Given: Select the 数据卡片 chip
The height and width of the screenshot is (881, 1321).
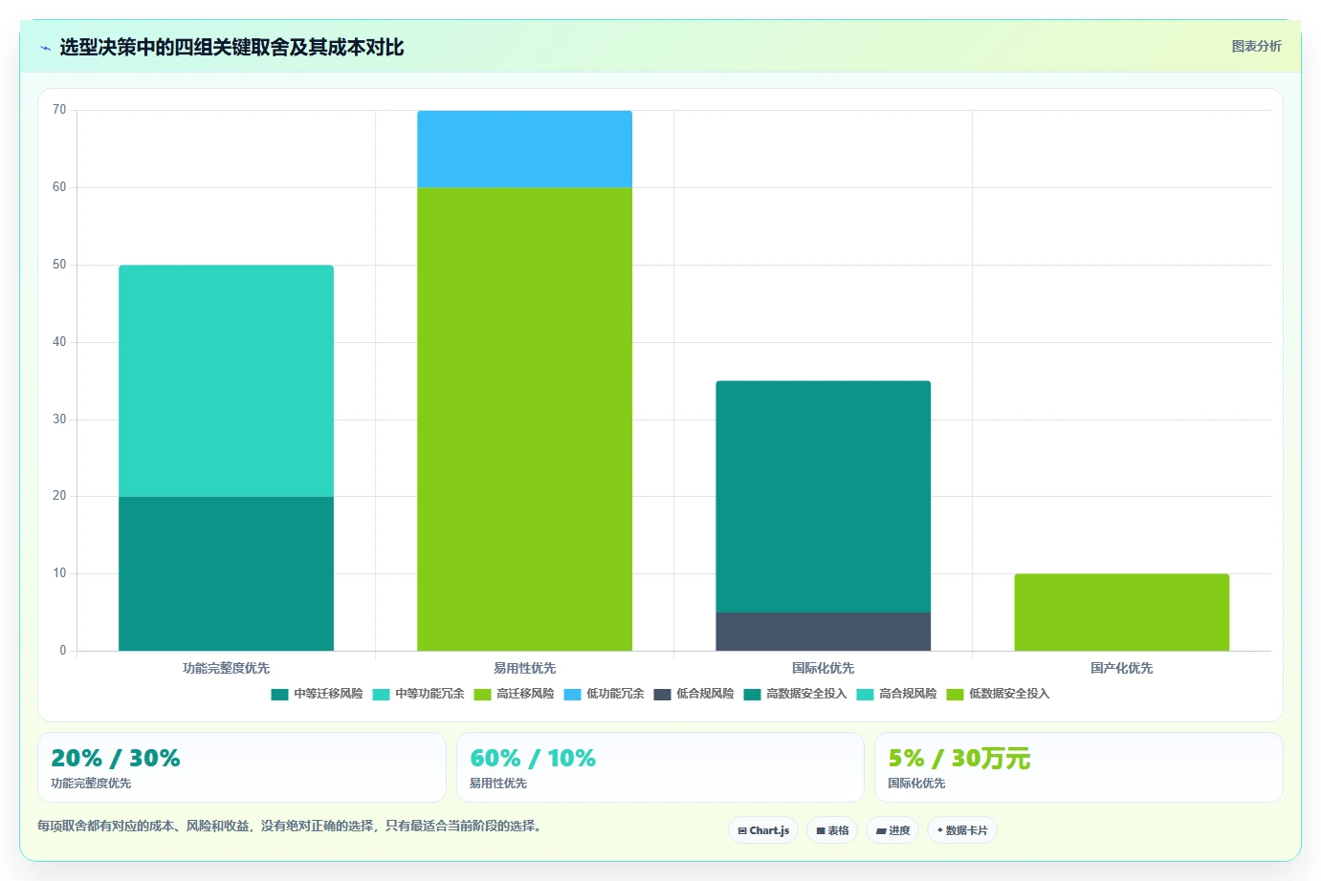Looking at the screenshot, I should coord(962,830).
